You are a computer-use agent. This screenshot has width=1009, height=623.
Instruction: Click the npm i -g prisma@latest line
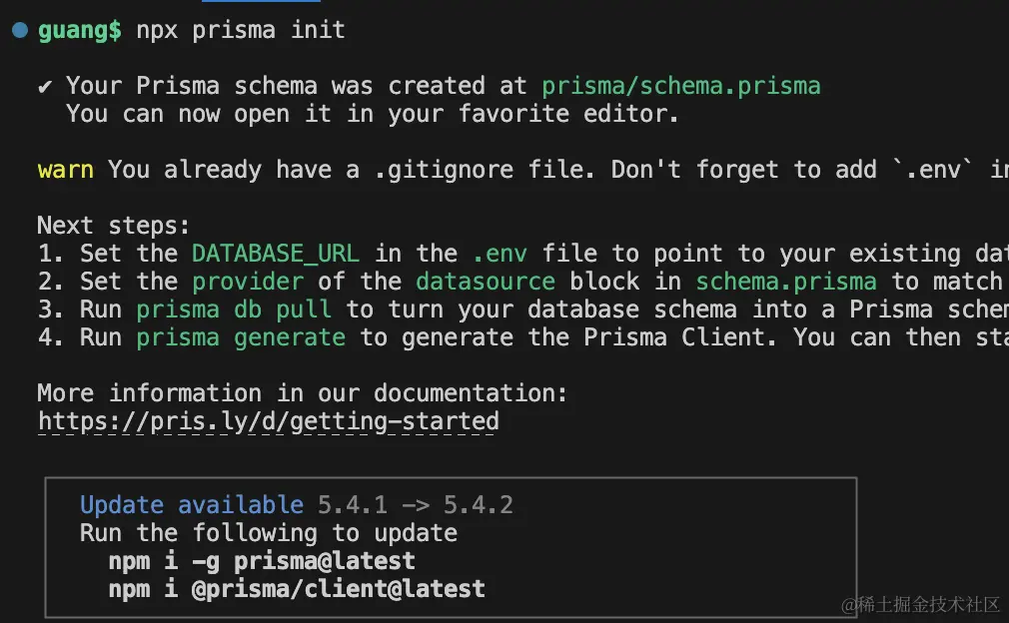coord(261,561)
